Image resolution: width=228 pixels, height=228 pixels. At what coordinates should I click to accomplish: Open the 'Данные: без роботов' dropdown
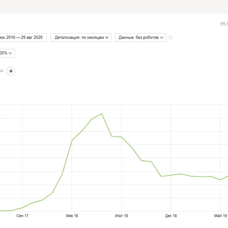pos(141,38)
